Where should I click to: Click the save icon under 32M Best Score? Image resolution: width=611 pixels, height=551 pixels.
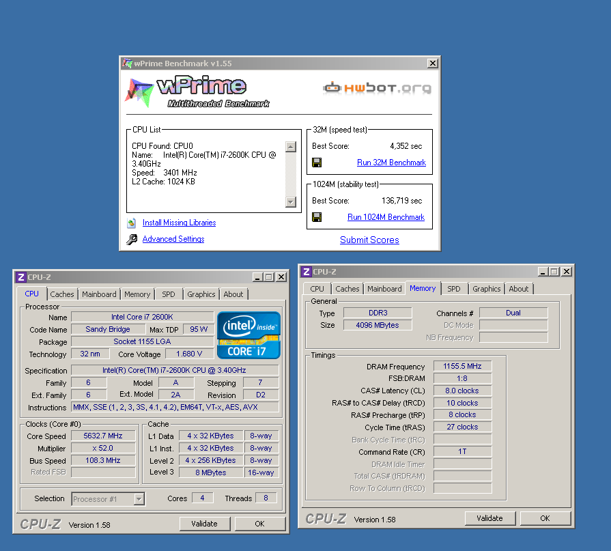[x=317, y=163]
